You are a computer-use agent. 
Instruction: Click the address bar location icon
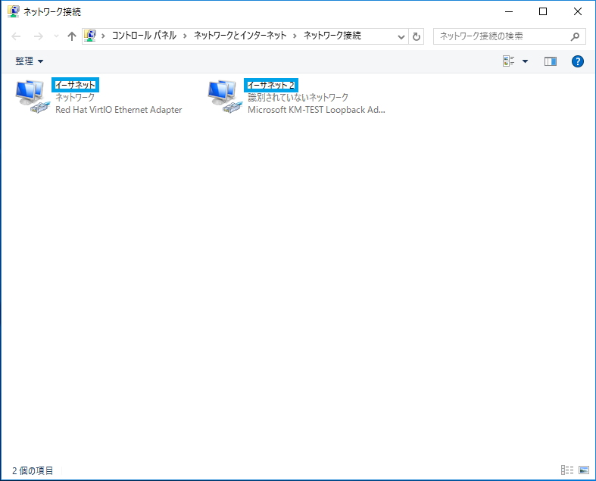pos(89,36)
